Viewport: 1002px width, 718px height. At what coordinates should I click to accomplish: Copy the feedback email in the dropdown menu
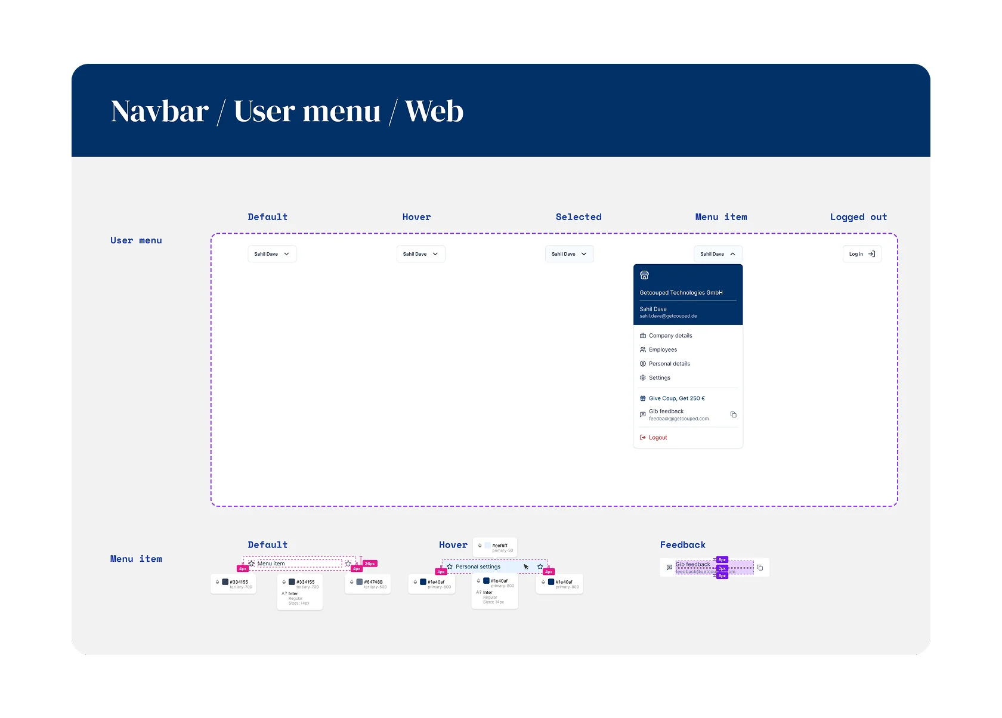(x=734, y=414)
